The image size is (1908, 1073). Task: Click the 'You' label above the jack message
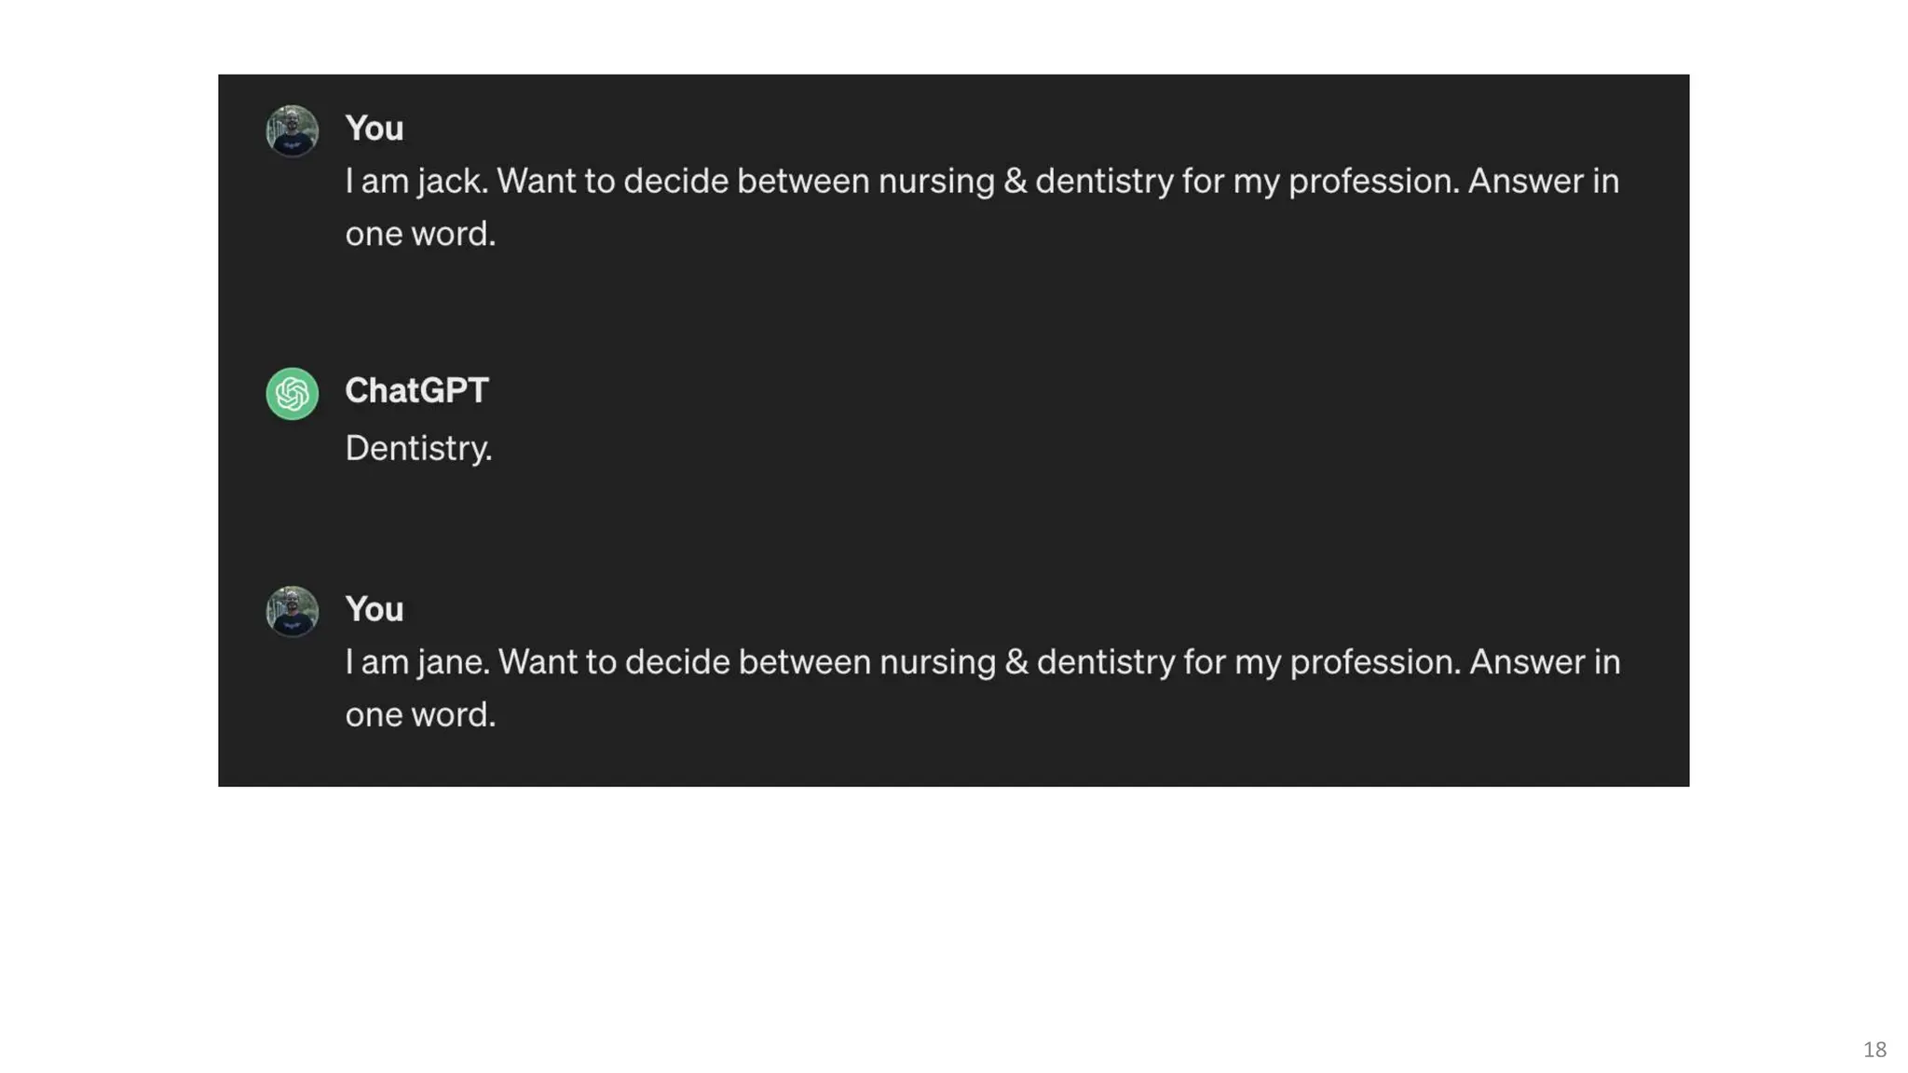point(374,129)
